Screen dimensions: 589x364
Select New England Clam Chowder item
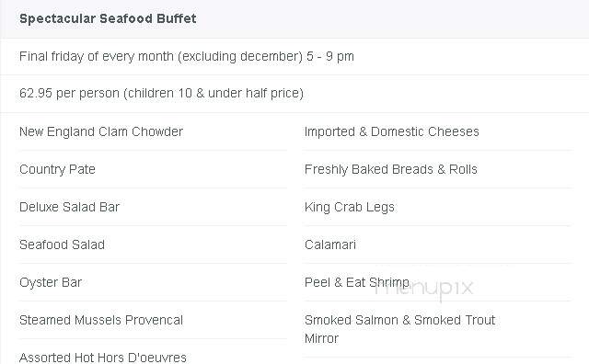pos(101,131)
